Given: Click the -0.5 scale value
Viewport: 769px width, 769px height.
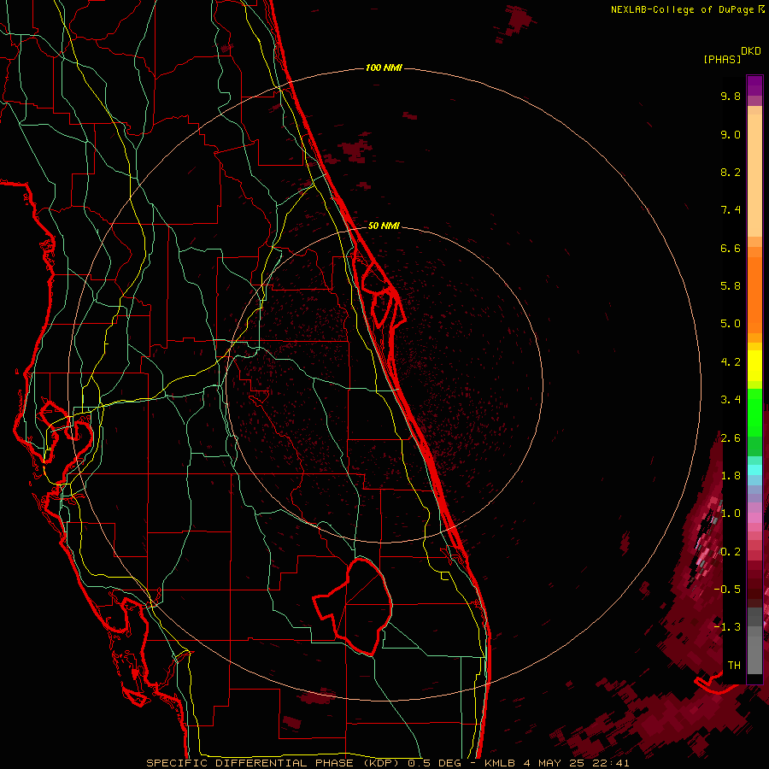Looking at the screenshot, I should (x=727, y=589).
